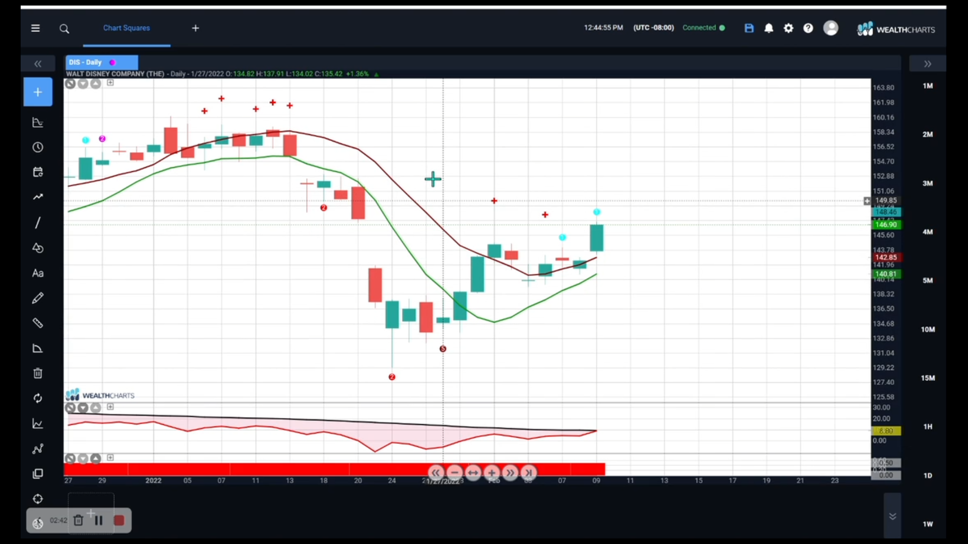This screenshot has height=544, width=968.
Task: Pause the screen recording
Action: [x=99, y=520]
